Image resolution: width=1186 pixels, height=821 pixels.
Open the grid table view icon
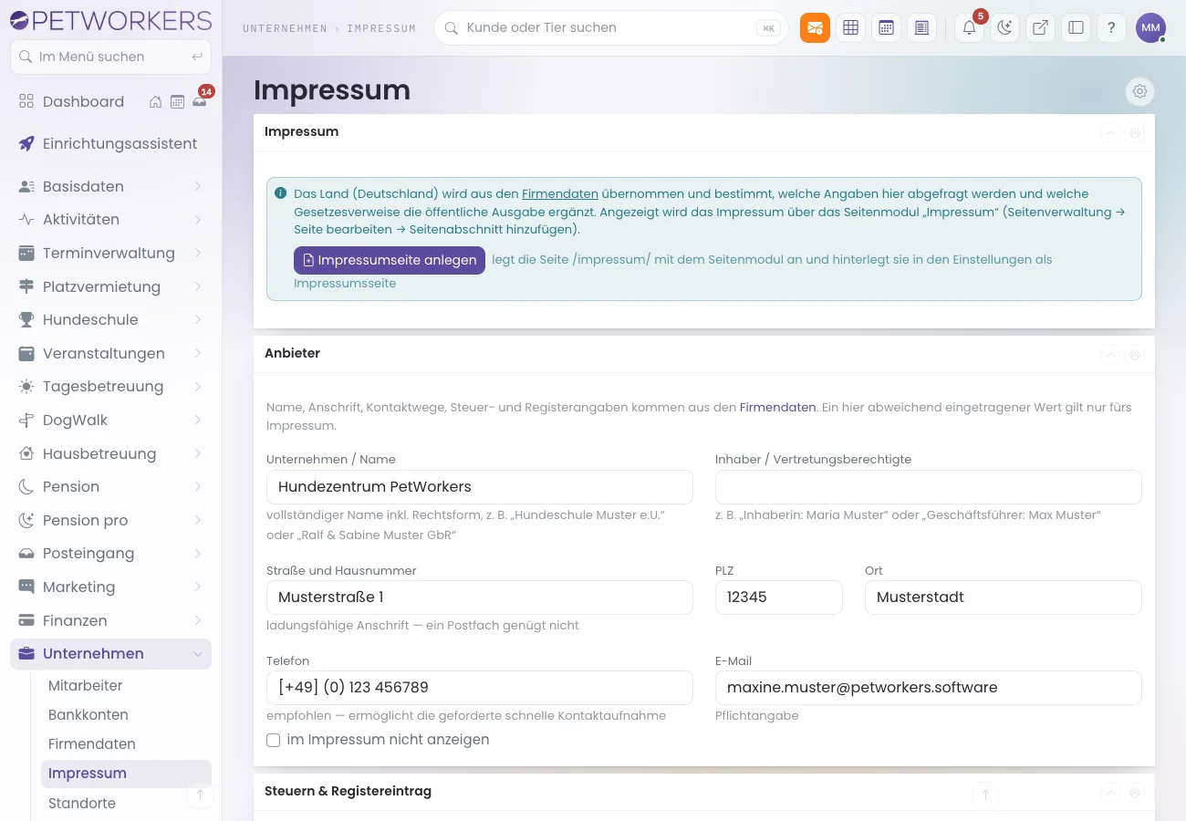[850, 27]
